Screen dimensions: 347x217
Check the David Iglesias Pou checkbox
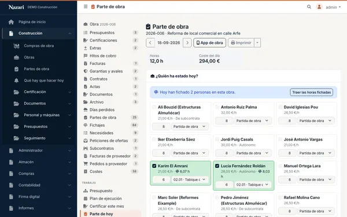(x=280, y=107)
